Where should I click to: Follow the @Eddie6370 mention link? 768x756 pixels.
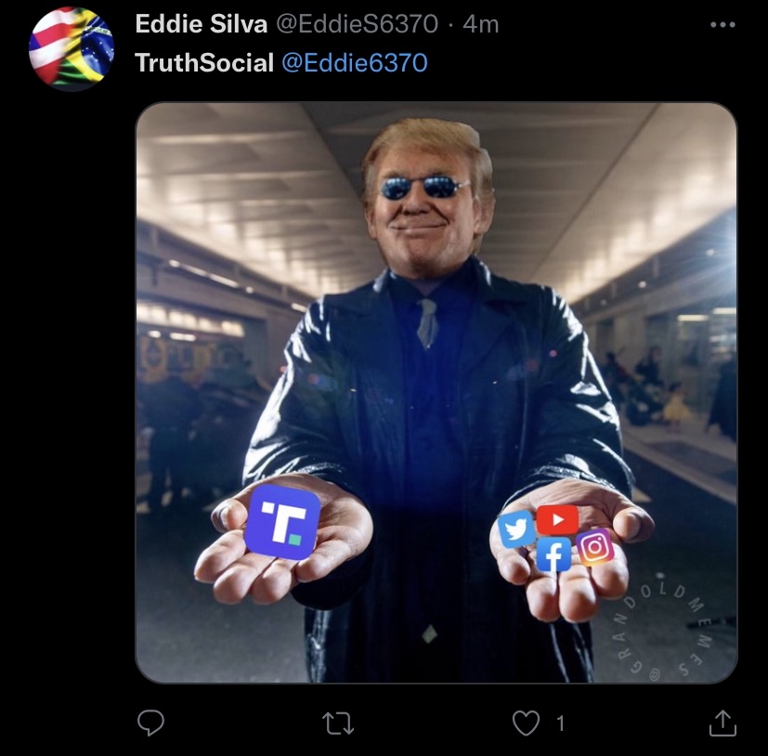click(355, 63)
